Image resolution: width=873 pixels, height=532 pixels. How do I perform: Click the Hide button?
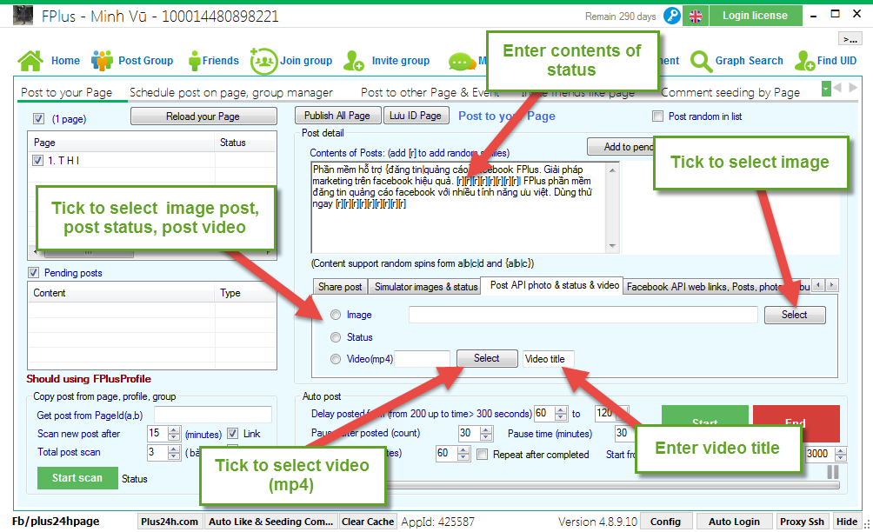pos(846,522)
